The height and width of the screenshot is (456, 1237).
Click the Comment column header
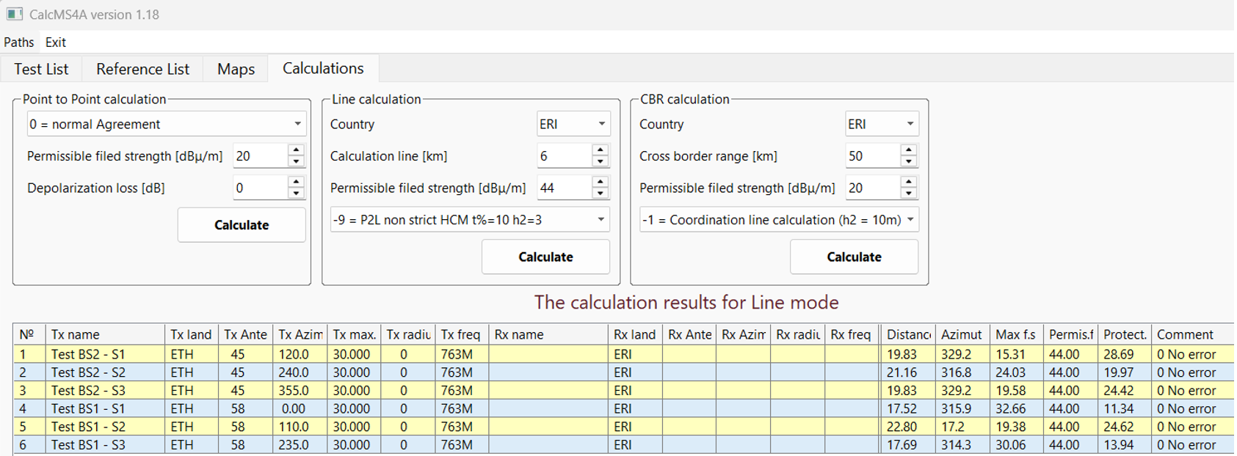click(1194, 334)
